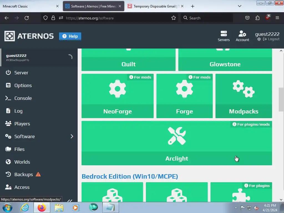Open the Save to Pocket icon
Screen dimensions: 284x213
coord(247,18)
